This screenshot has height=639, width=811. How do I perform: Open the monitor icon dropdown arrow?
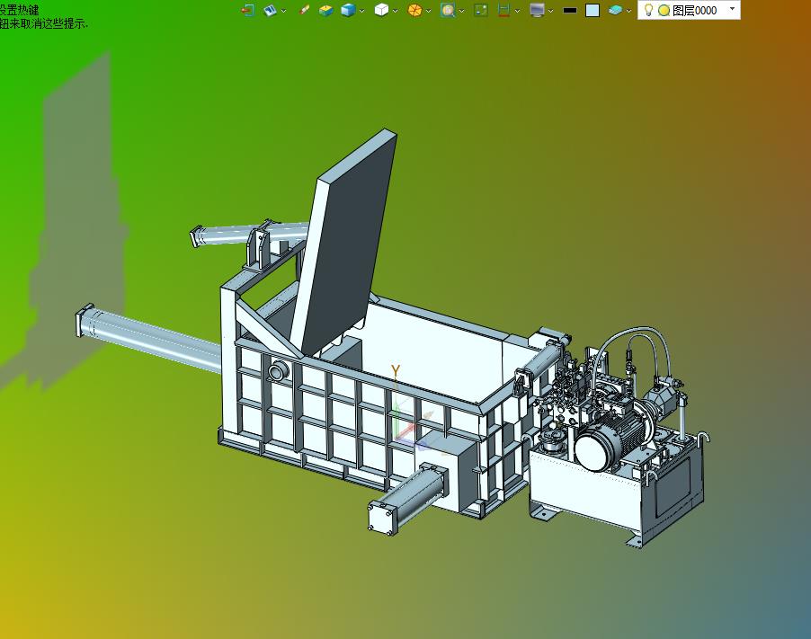click(x=551, y=11)
